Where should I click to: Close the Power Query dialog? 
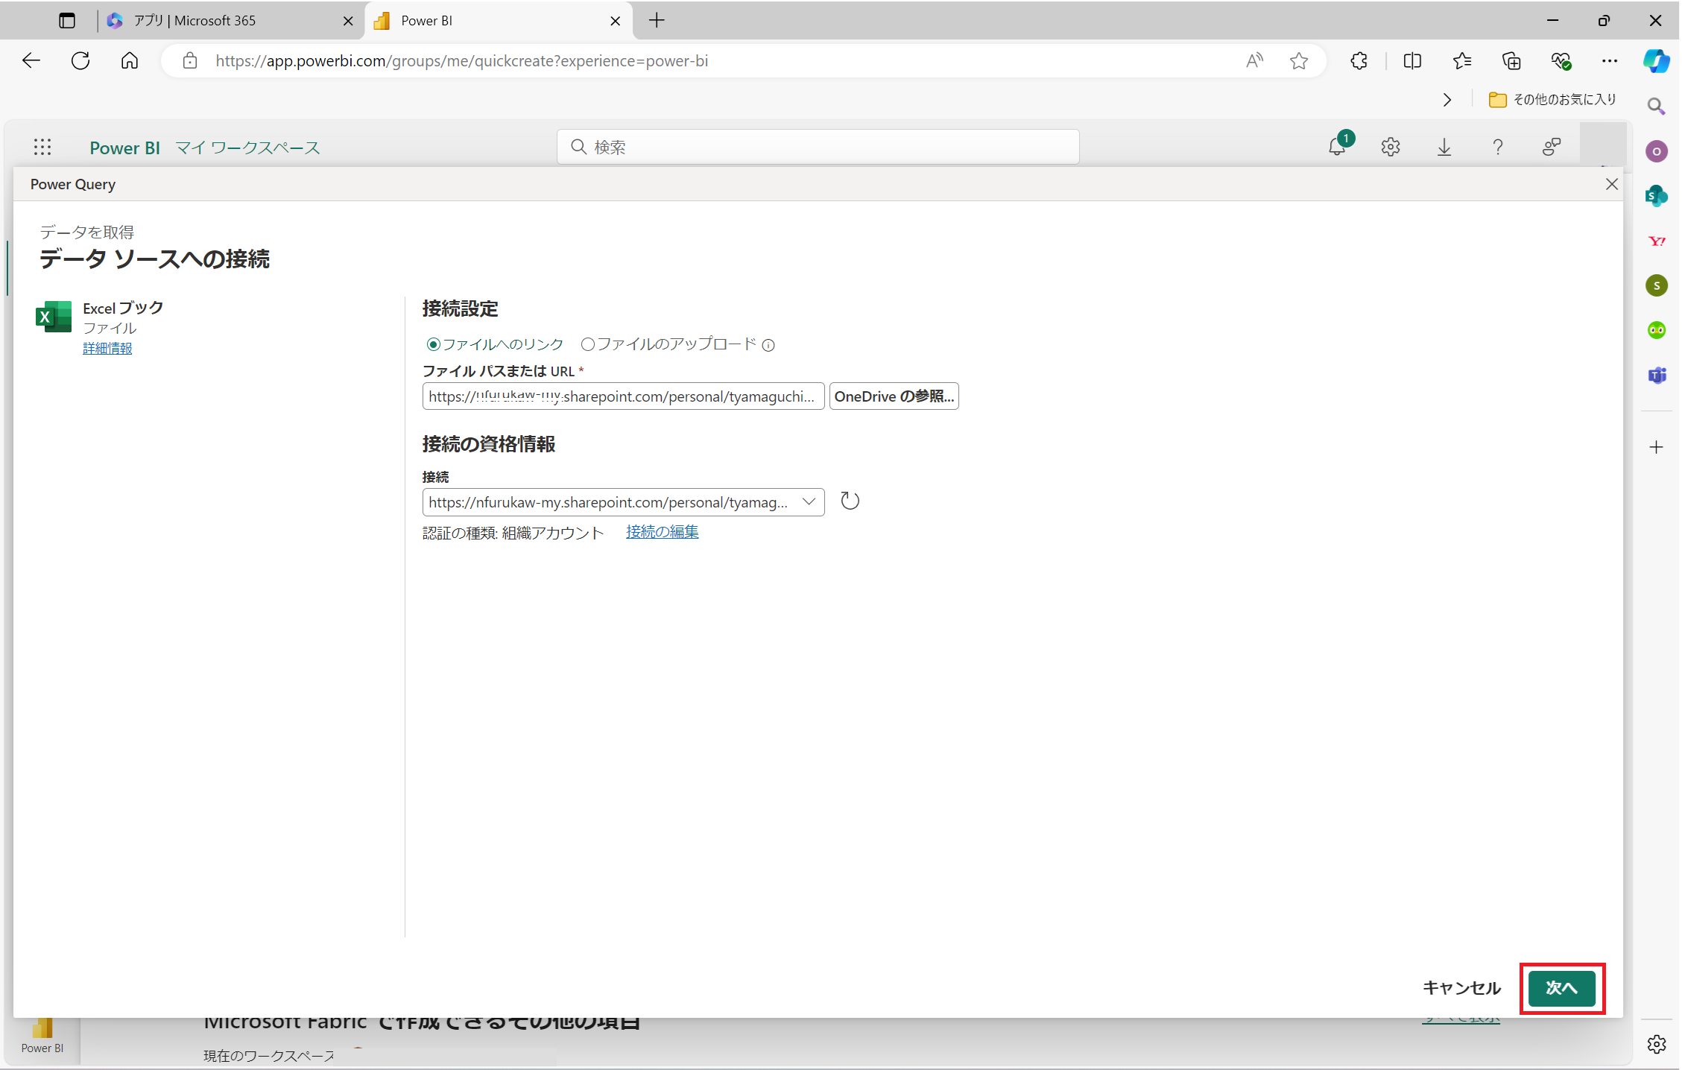(x=1612, y=184)
